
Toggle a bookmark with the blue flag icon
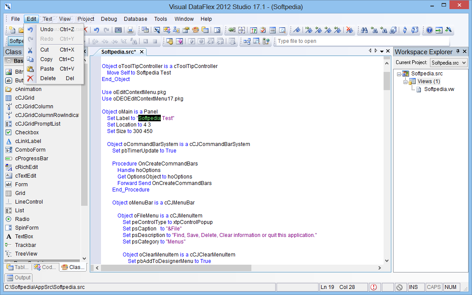tap(297, 30)
